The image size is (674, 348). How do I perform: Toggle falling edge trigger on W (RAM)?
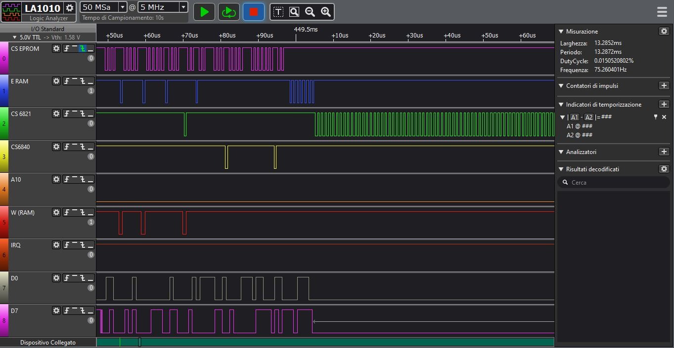(83, 212)
